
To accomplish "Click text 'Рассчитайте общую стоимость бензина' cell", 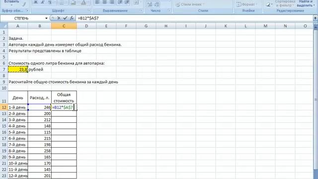I will pos(63,82).
